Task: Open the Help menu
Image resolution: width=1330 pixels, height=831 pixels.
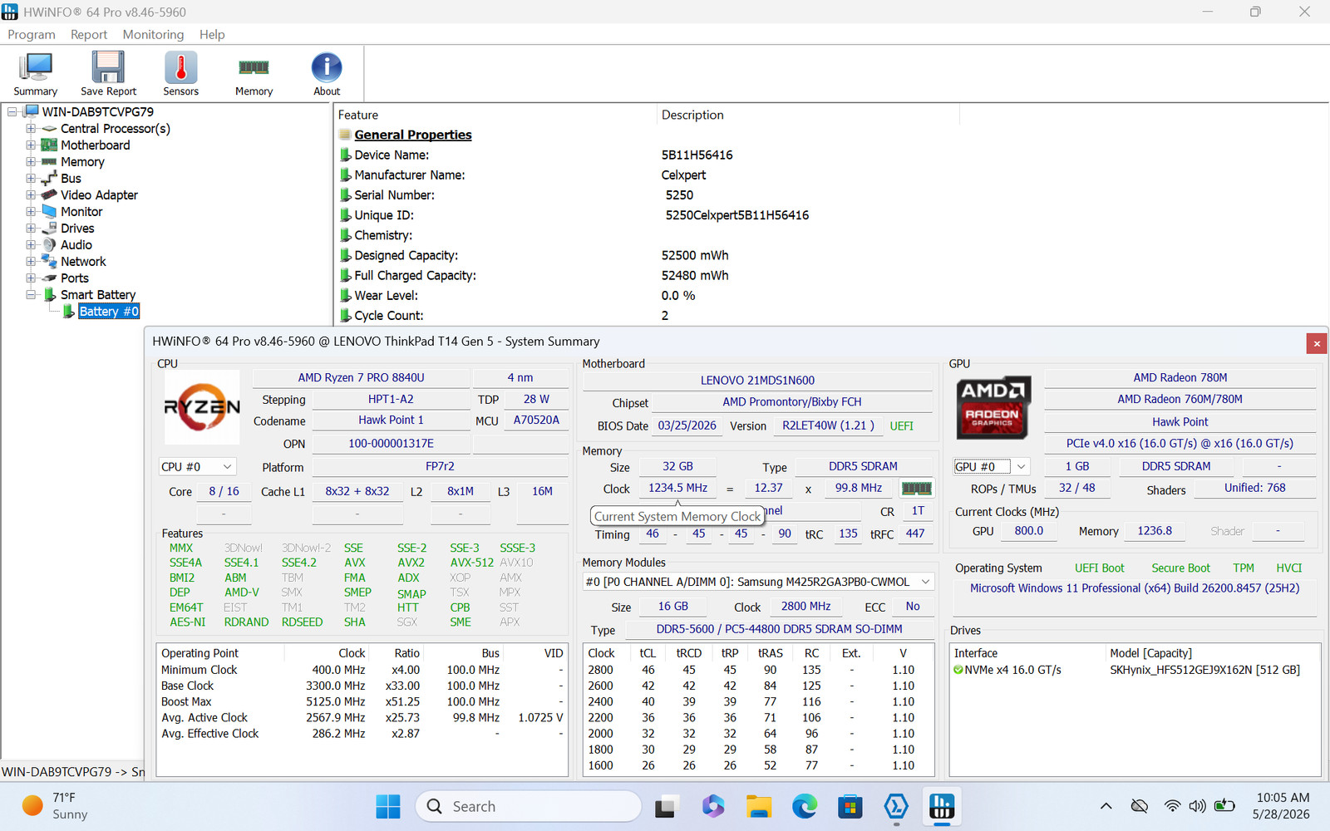Action: (212, 34)
